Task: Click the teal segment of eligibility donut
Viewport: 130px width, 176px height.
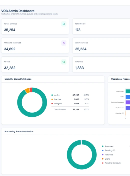Action: [x=32, y=115]
